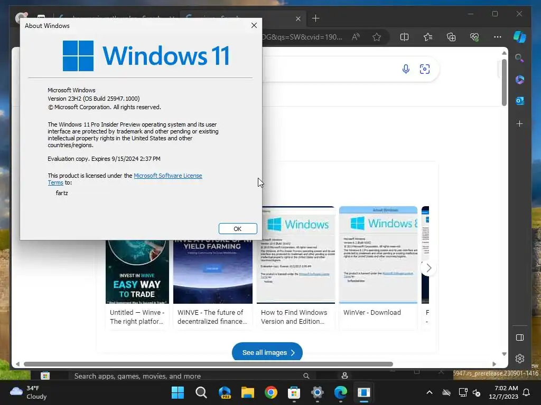Open Edge Favorites list icon
This screenshot has height=405, width=541.
click(x=428, y=37)
